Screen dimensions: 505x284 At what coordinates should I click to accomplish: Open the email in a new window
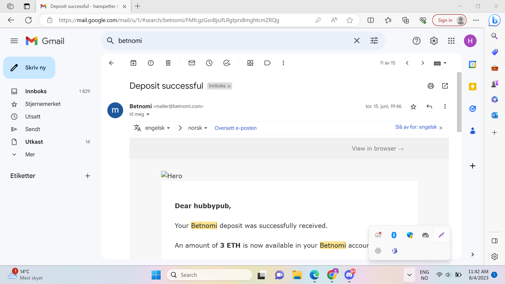pyautogui.click(x=445, y=86)
